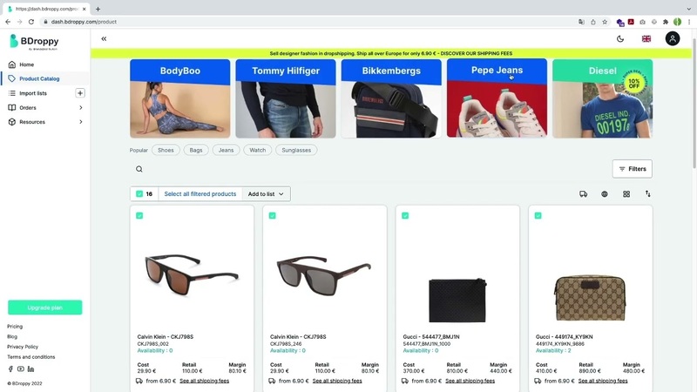Select Product Catalog in sidebar
Screen dimensions: 697x392
click(x=39, y=78)
